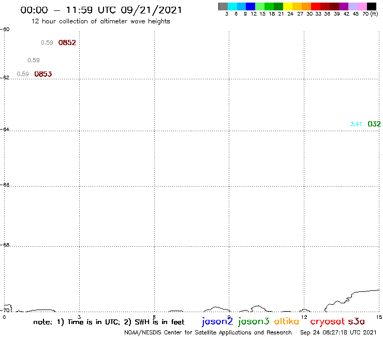The height and width of the screenshot is (337, 383).
Task: Click the dark red time label '0852'
Action: (x=67, y=43)
